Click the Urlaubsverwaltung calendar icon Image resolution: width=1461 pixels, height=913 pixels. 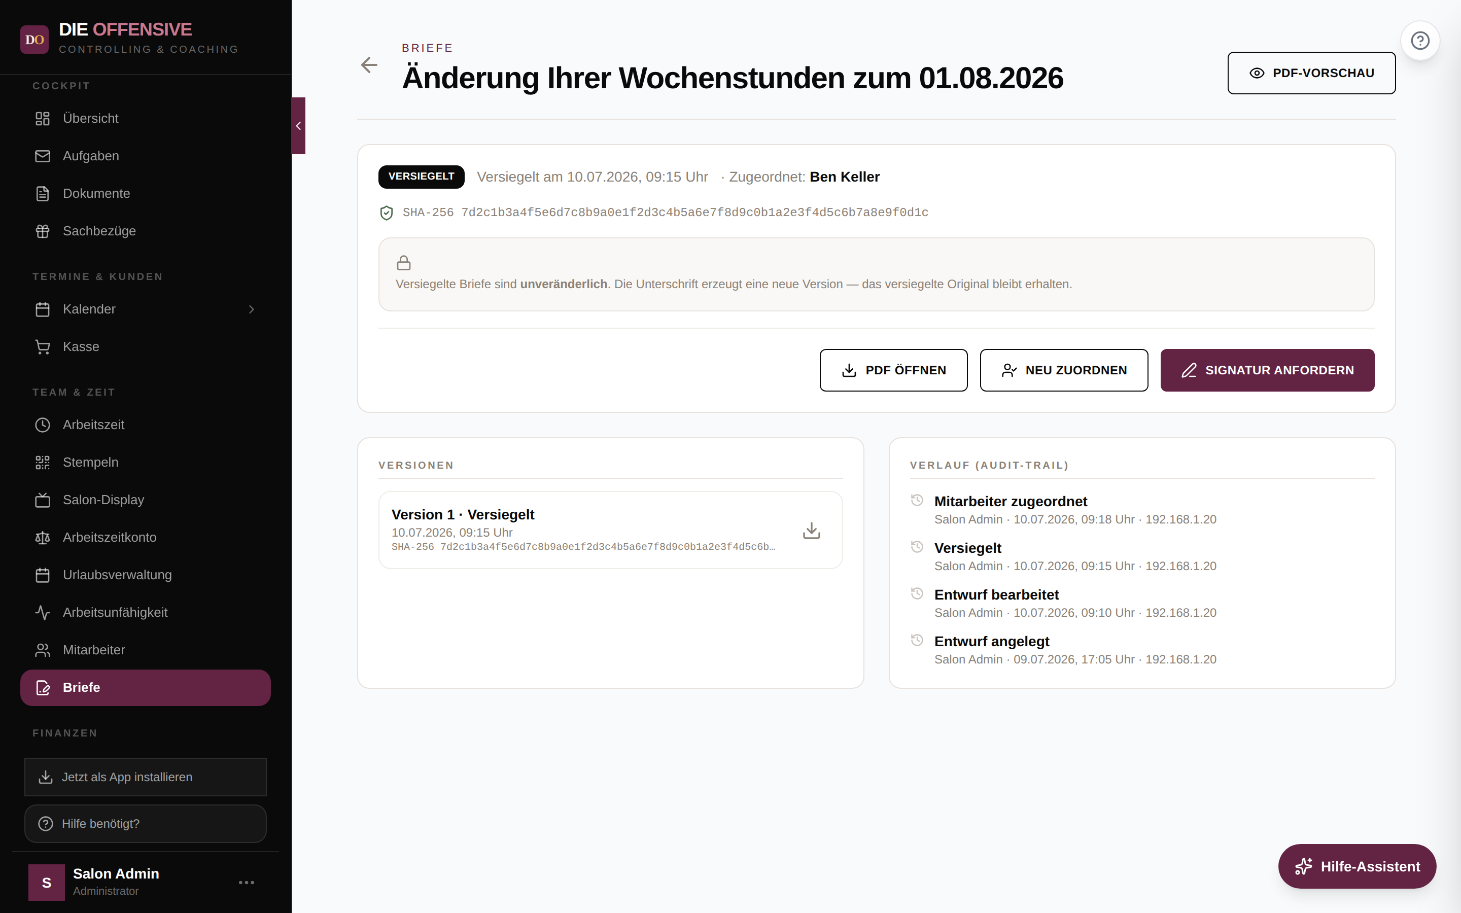pos(42,575)
